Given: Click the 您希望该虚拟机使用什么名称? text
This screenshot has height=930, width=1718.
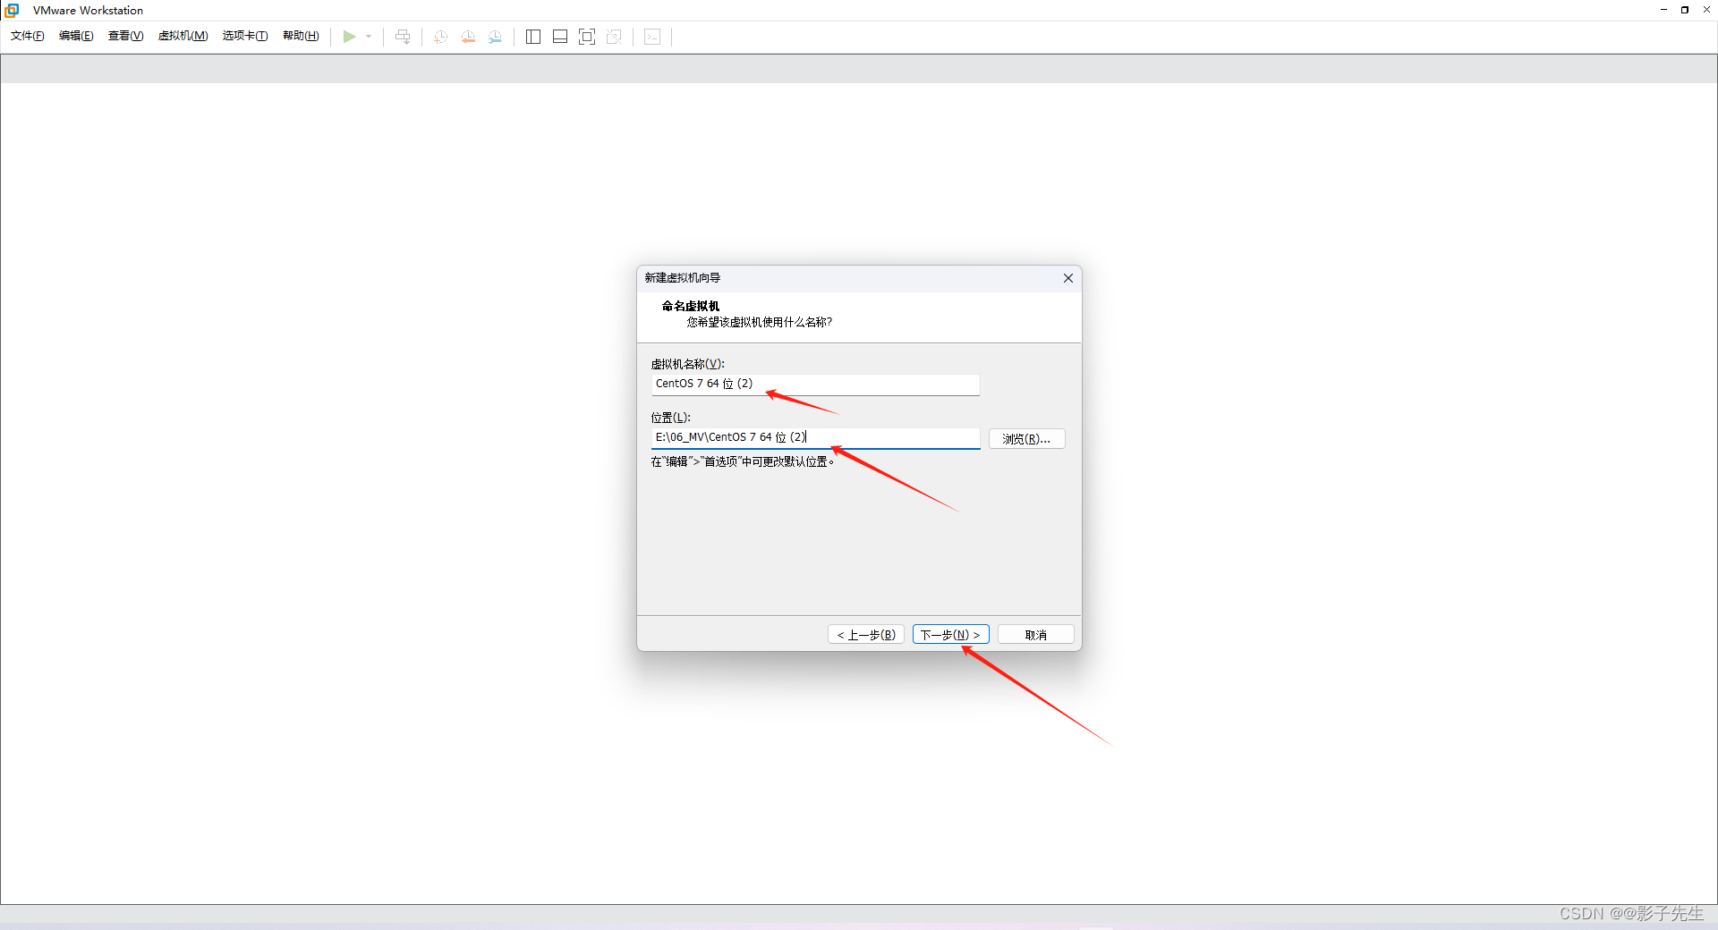Looking at the screenshot, I should (760, 322).
